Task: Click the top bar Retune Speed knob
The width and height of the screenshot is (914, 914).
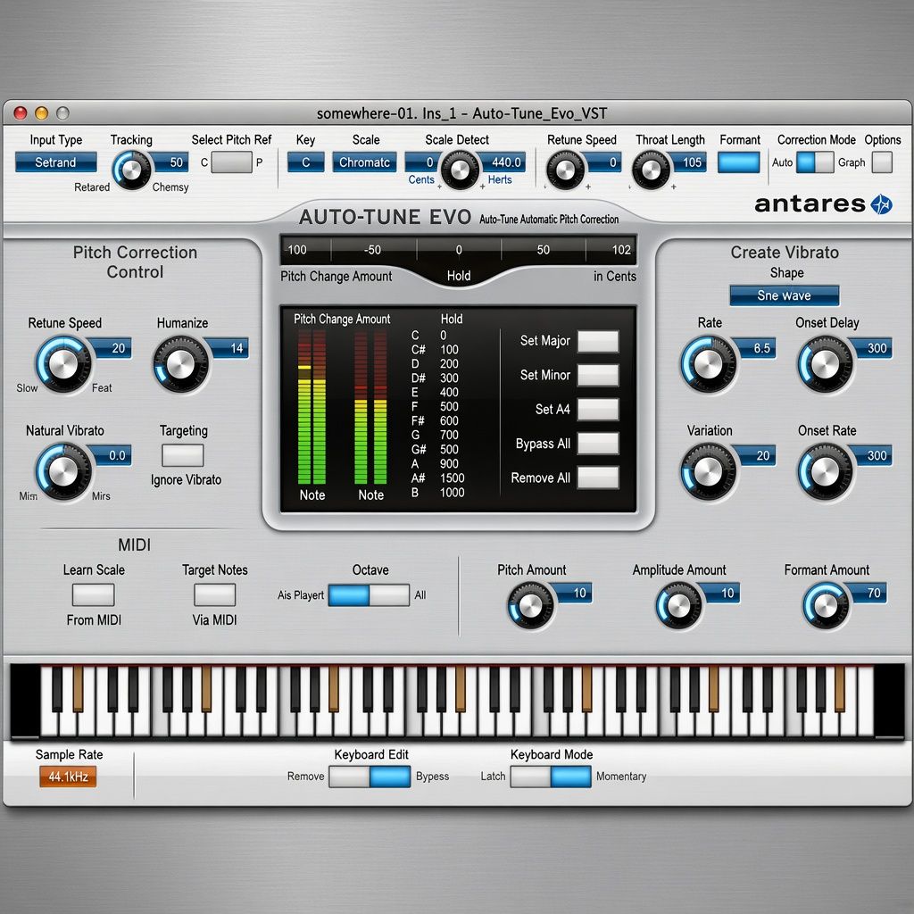Action: point(565,170)
